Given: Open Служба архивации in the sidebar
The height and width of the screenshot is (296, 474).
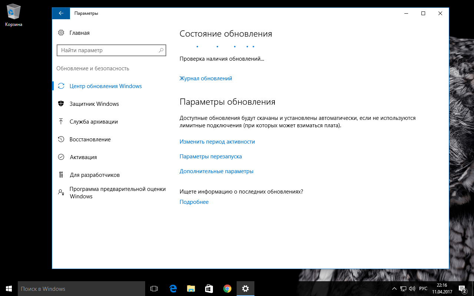Looking at the screenshot, I should [x=93, y=122].
